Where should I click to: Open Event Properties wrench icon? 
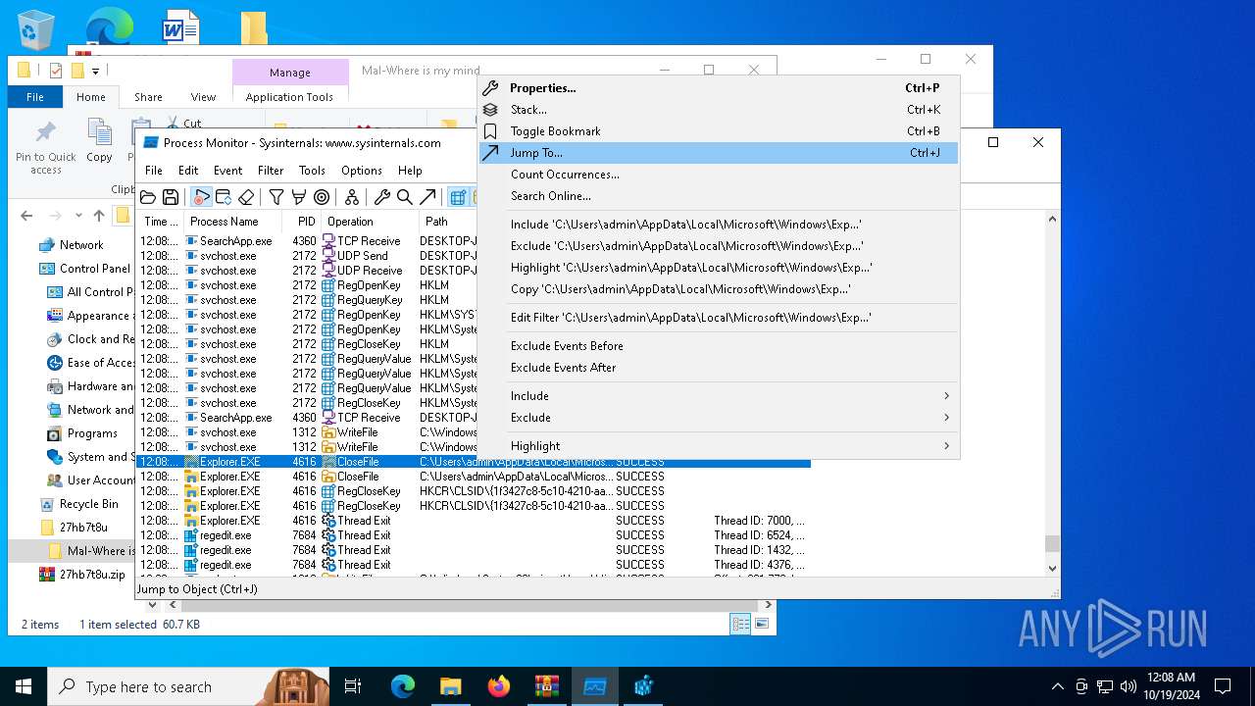(382, 197)
